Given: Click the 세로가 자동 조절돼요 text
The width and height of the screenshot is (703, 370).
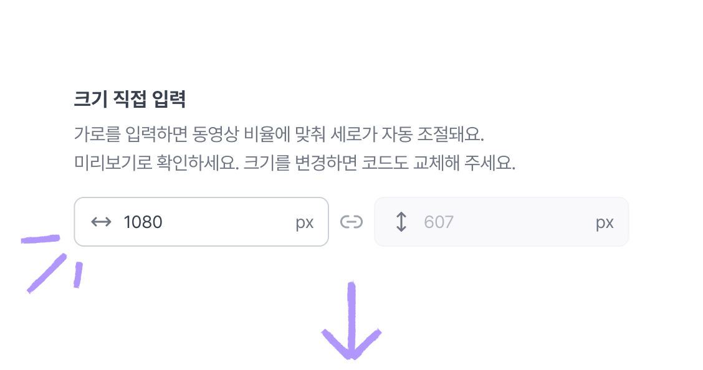Looking at the screenshot, I should click(x=407, y=134).
